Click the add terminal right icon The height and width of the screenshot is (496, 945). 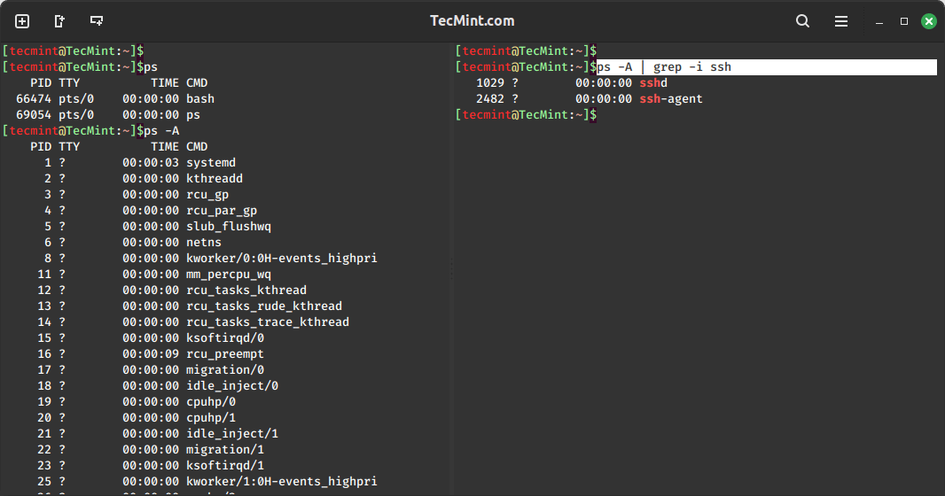click(59, 21)
